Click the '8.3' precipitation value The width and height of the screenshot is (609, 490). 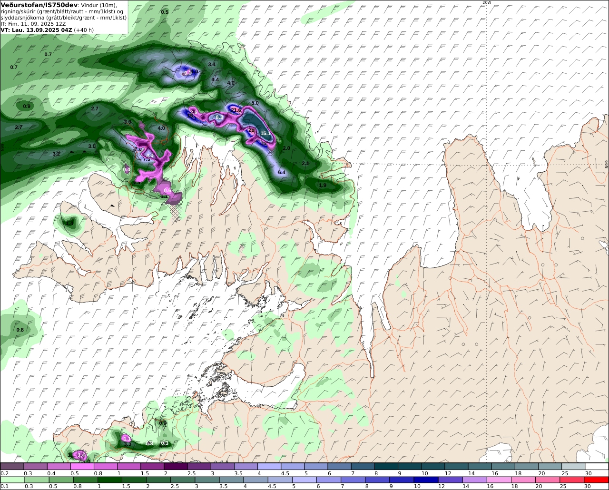pos(219,117)
